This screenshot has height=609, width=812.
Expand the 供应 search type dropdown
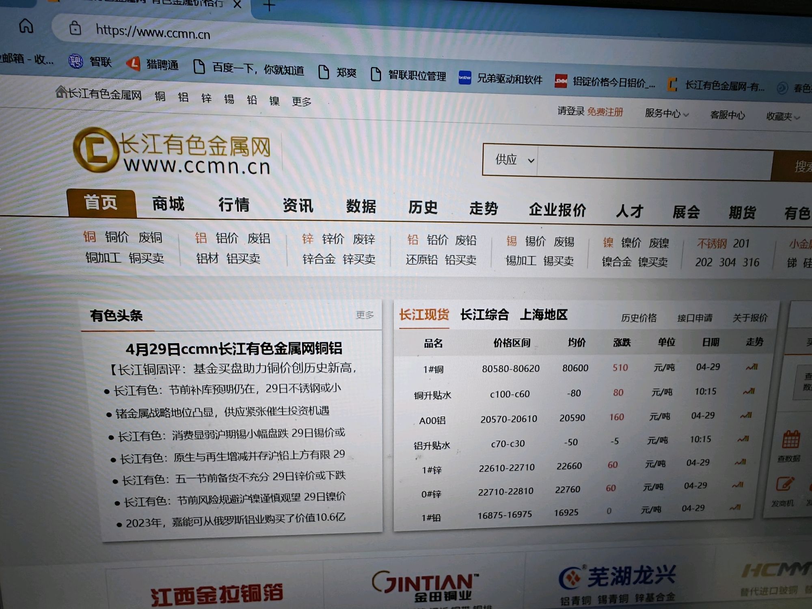pyautogui.click(x=514, y=160)
